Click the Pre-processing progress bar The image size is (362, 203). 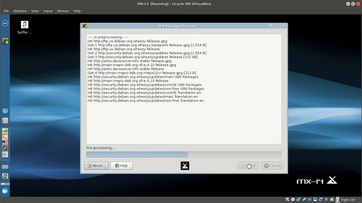184,155
